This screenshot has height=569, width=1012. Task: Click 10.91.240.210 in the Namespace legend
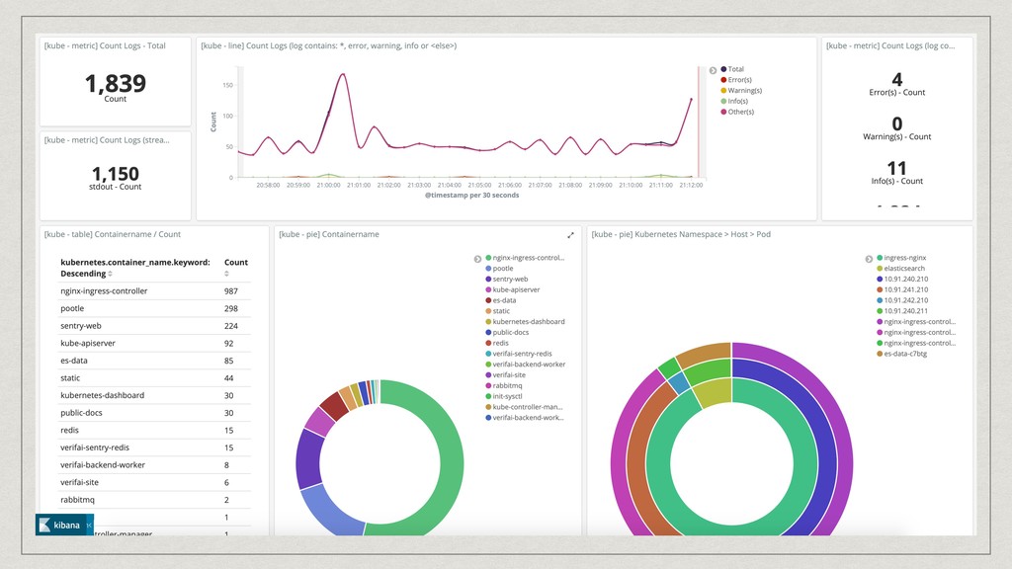click(905, 279)
